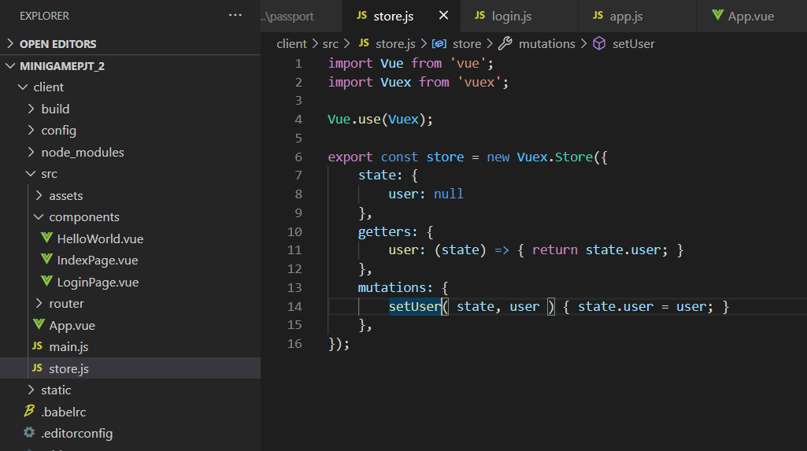This screenshot has width=807, height=451.
Task: Click the Vue icon beside HelloWorld.vue
Action: (x=46, y=238)
